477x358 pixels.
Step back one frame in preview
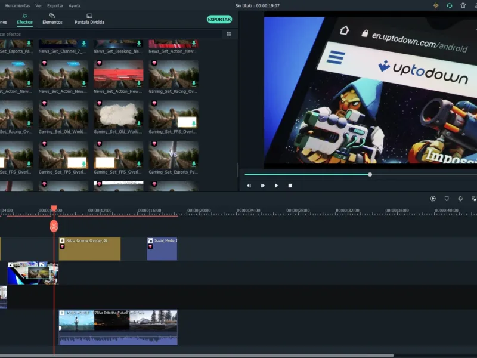coord(249,186)
